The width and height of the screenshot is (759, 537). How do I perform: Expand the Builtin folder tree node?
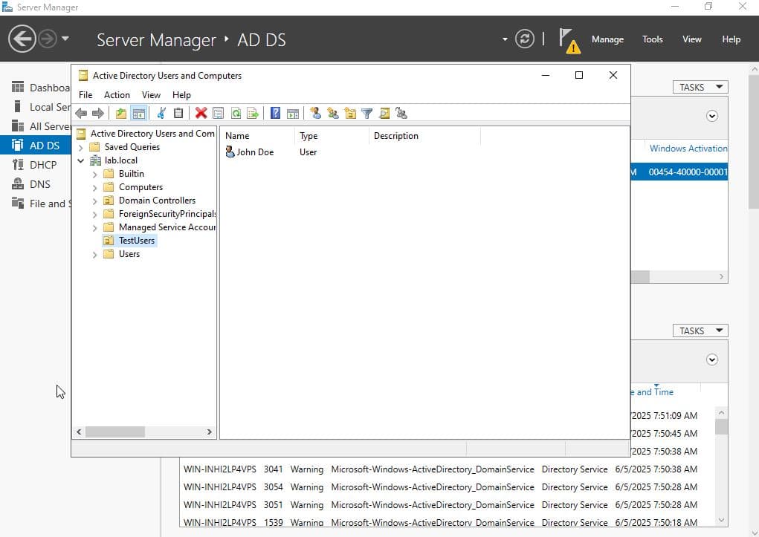click(x=95, y=174)
